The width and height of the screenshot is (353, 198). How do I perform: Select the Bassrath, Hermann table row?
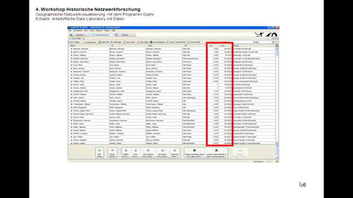pos(80,48)
